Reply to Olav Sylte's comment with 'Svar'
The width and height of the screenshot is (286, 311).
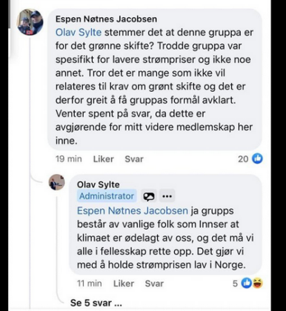point(154,284)
